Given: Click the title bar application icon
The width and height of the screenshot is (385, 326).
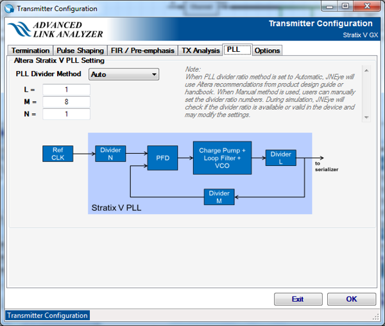Looking at the screenshot, I should (x=10, y=8).
